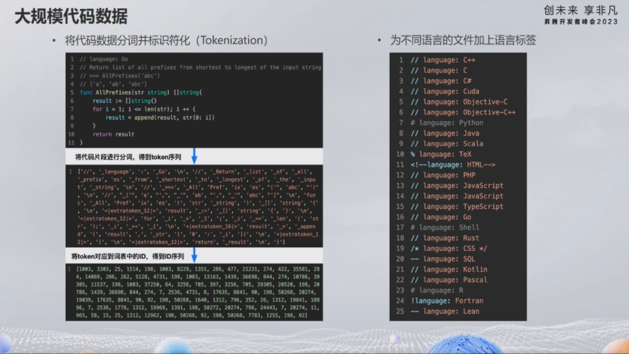
Task: Select the '# language: Shell' entry
Action: coord(445,227)
